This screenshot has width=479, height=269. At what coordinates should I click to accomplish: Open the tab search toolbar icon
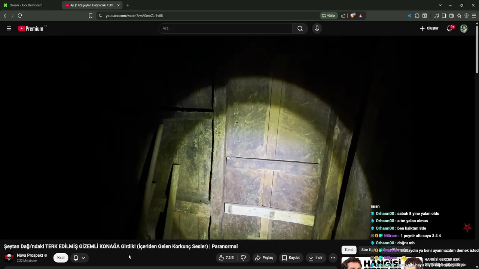click(x=425, y=16)
